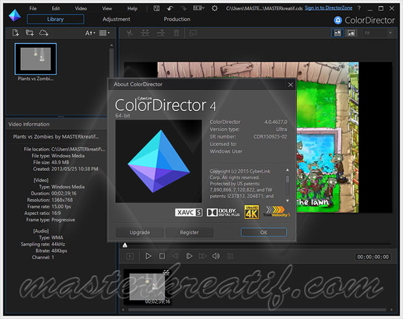Click the fast forward button

click(x=203, y=256)
